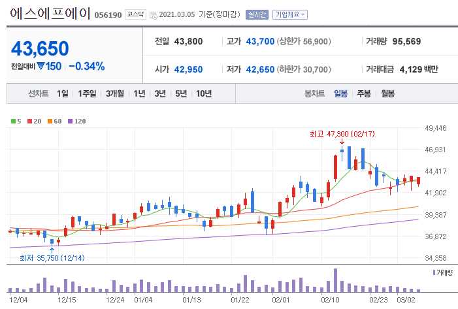Switch to 월봉 monthly candle chart
The height and width of the screenshot is (309, 458).
click(387, 94)
